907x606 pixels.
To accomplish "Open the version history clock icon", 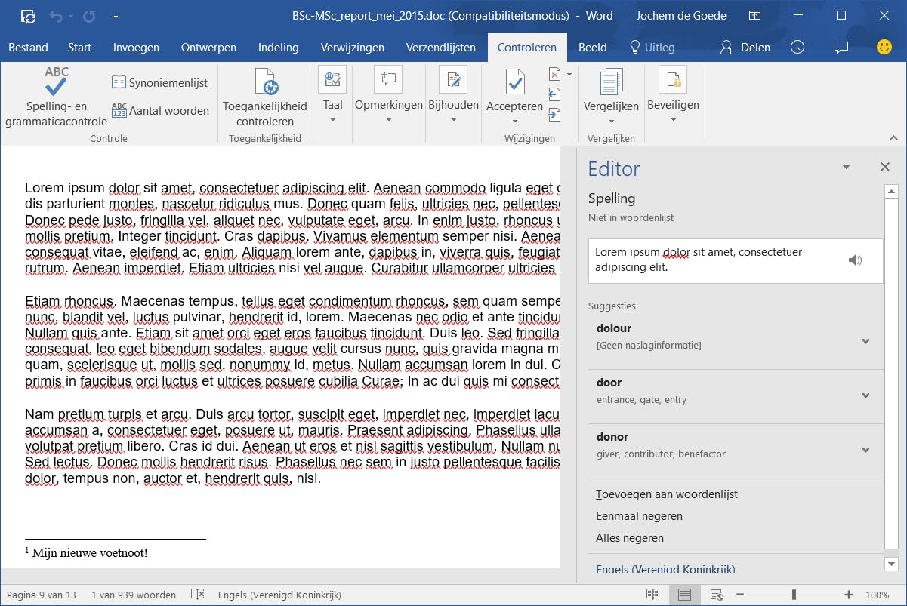I will pos(797,47).
